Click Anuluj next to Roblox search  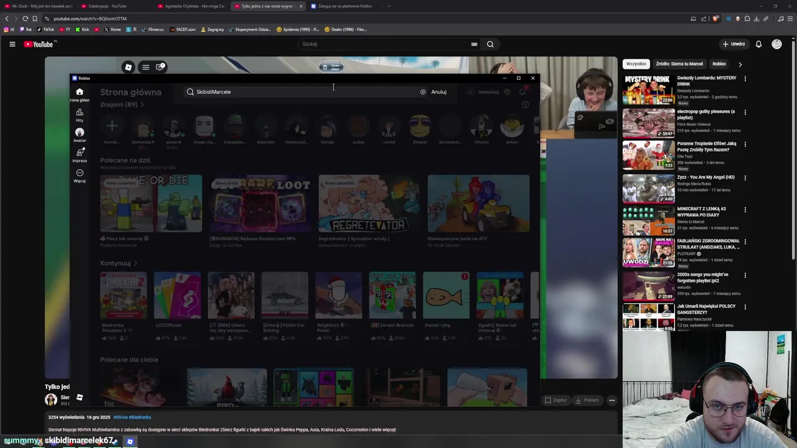tap(438, 92)
